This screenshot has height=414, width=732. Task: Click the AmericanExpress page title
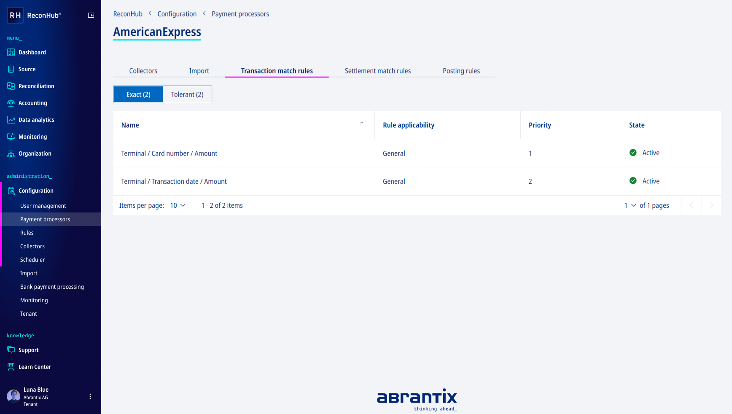tap(157, 32)
